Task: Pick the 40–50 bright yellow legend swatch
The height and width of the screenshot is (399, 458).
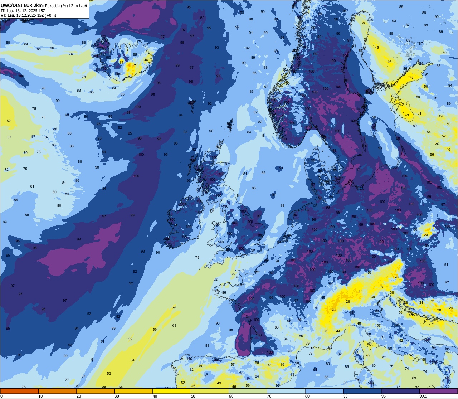Action: point(172,391)
